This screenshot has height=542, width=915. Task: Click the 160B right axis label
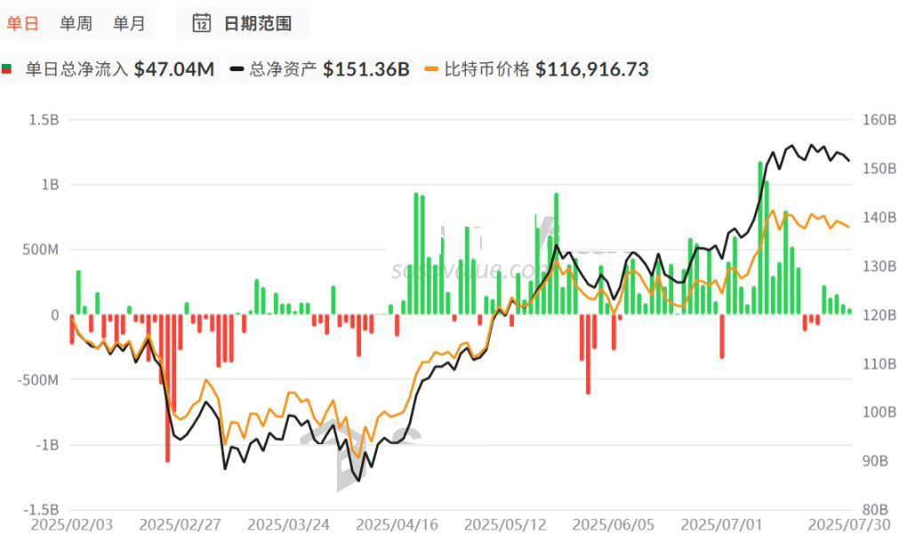(x=879, y=120)
